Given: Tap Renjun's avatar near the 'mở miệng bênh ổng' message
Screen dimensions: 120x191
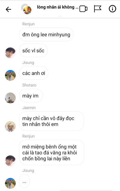Looking at the screenshot, I should point(10,161).
